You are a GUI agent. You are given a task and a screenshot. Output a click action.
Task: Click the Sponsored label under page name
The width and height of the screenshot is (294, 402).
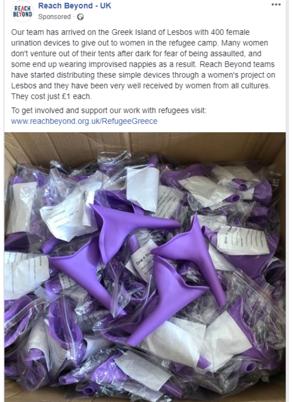(x=54, y=17)
